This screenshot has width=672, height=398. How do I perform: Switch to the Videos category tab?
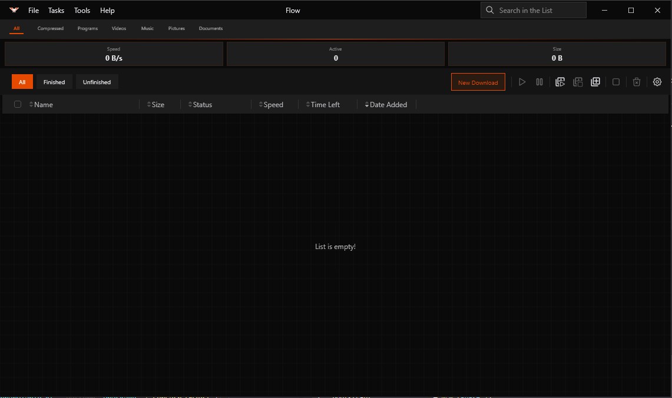(x=119, y=28)
